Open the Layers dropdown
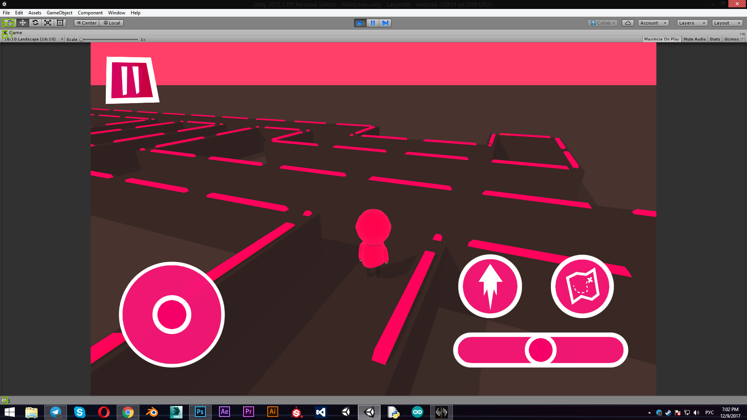 click(x=692, y=23)
